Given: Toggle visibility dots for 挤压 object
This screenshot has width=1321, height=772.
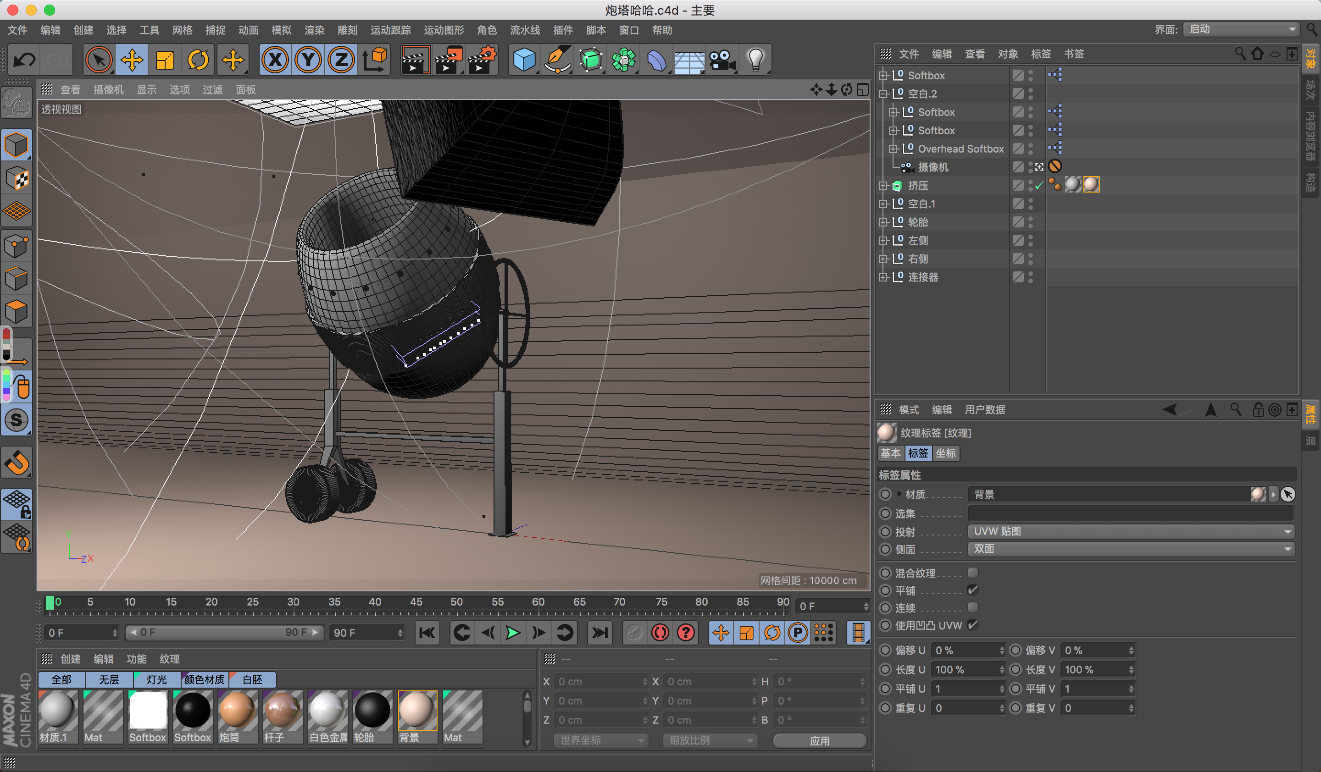Looking at the screenshot, I should click(1030, 185).
